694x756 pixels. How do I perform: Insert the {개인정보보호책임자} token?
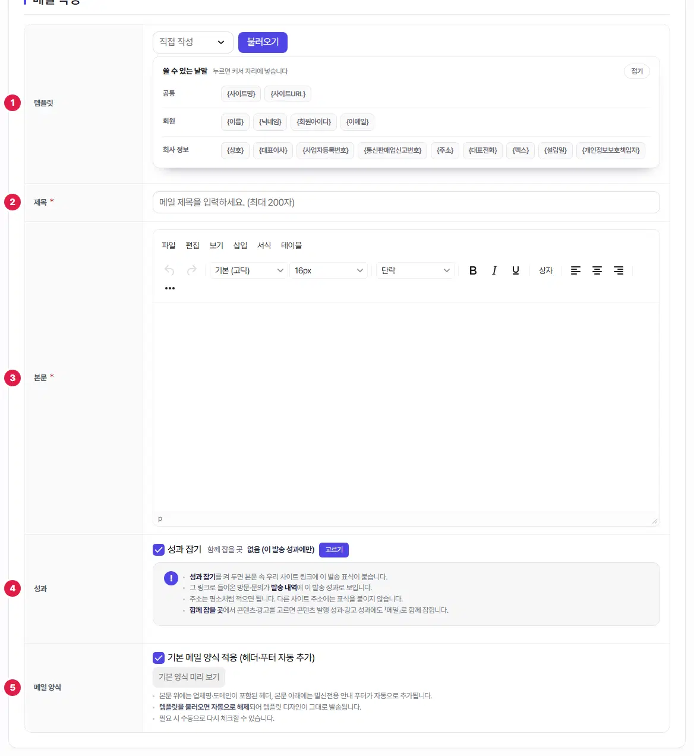click(611, 150)
